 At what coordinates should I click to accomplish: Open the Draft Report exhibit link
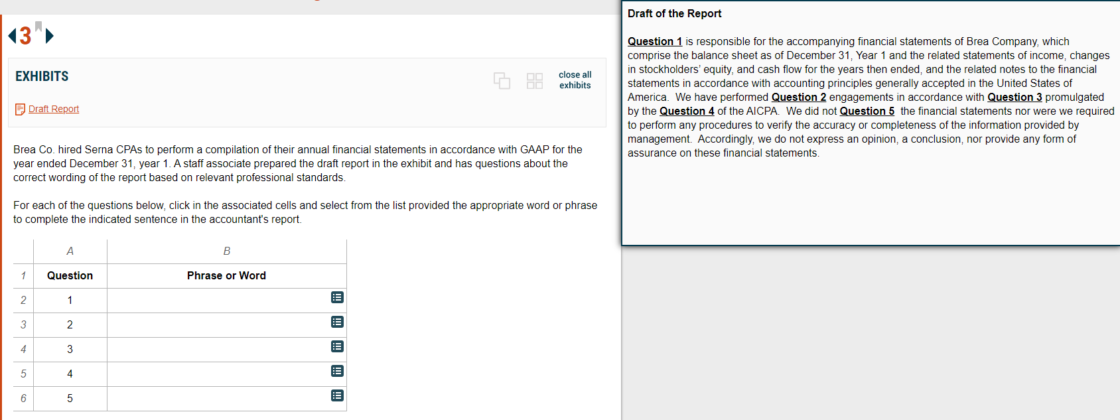tap(53, 109)
